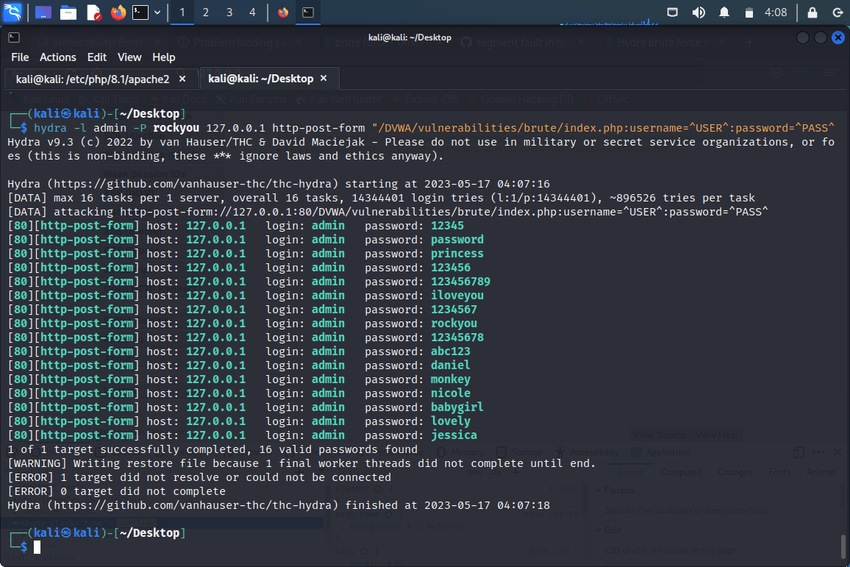
Task: Click the found password 'princess'
Action: [x=457, y=254]
